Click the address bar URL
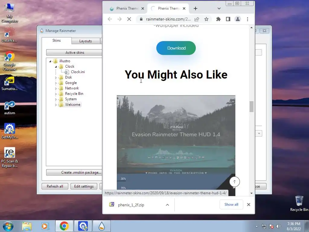 168,19
